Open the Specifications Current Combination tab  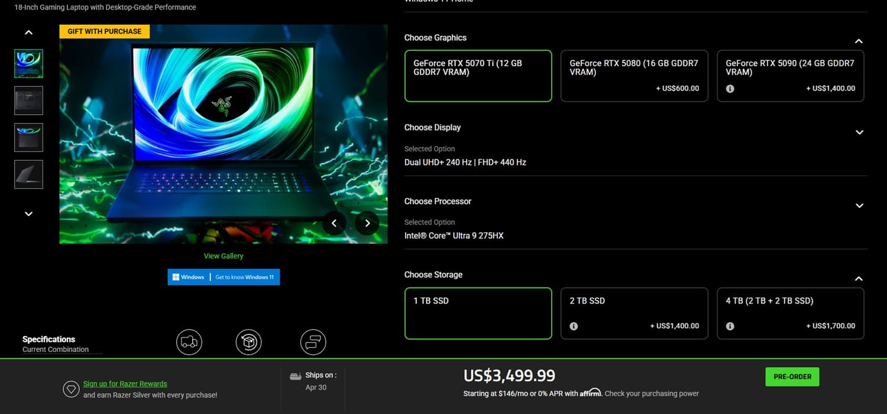point(56,344)
